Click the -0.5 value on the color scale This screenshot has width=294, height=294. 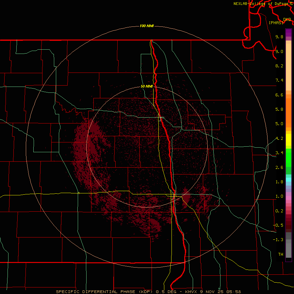coord(278,225)
